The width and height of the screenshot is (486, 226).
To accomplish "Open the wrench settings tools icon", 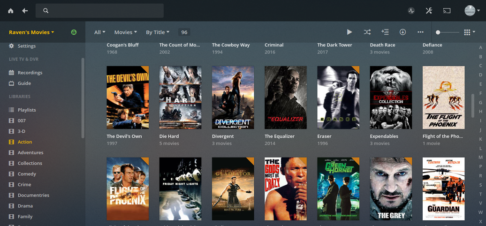I will 429,11.
